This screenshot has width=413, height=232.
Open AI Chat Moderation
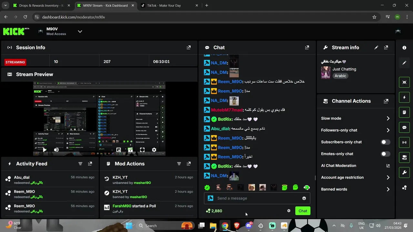(x=338, y=166)
